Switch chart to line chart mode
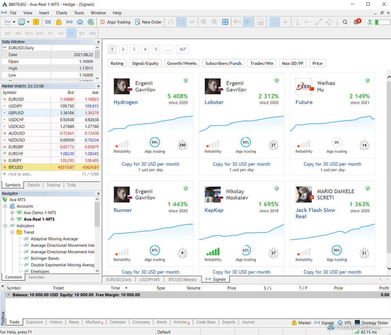 click(x=192, y=22)
